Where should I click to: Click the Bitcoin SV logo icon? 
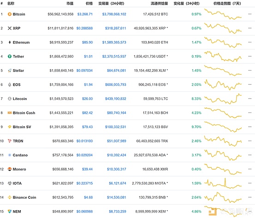click(x=10, y=127)
